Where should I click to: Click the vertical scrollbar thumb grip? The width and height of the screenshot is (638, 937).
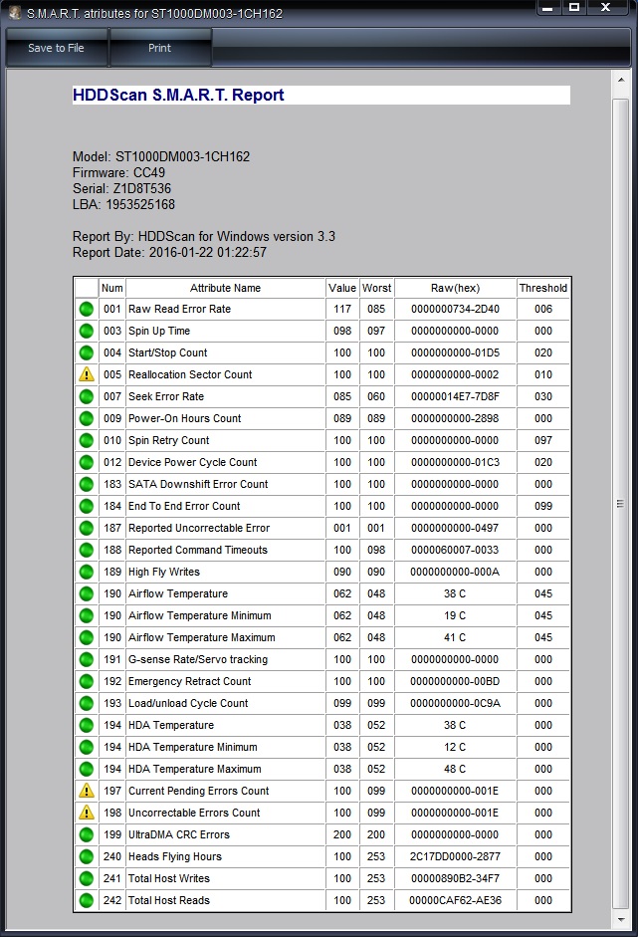click(x=621, y=504)
